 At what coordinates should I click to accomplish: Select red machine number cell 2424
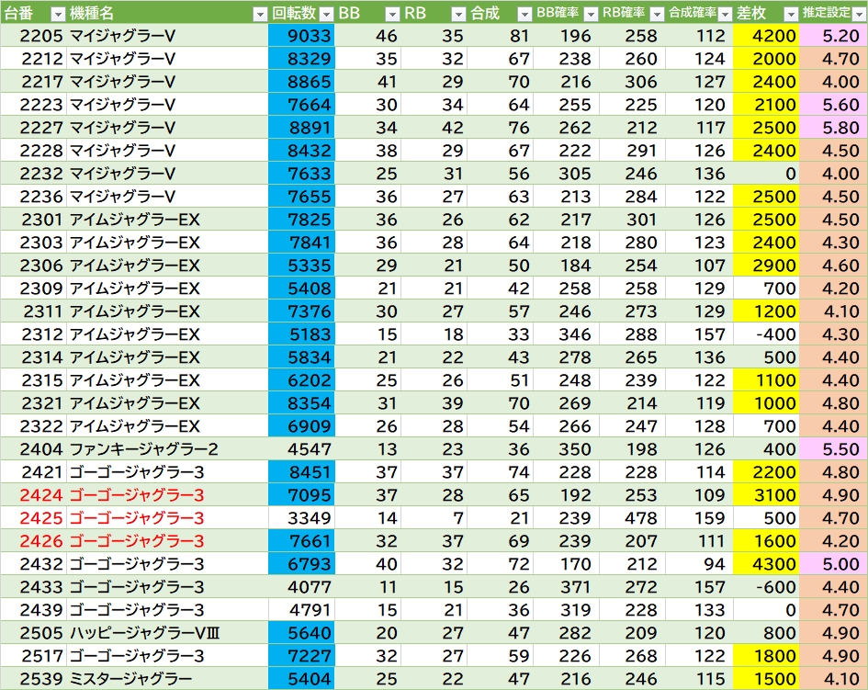point(34,495)
